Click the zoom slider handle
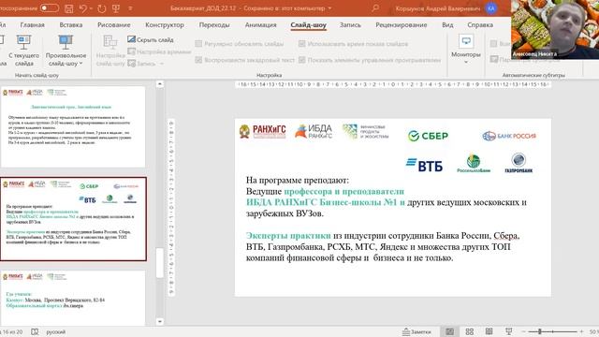The width and height of the screenshot is (599, 337). 540,331
